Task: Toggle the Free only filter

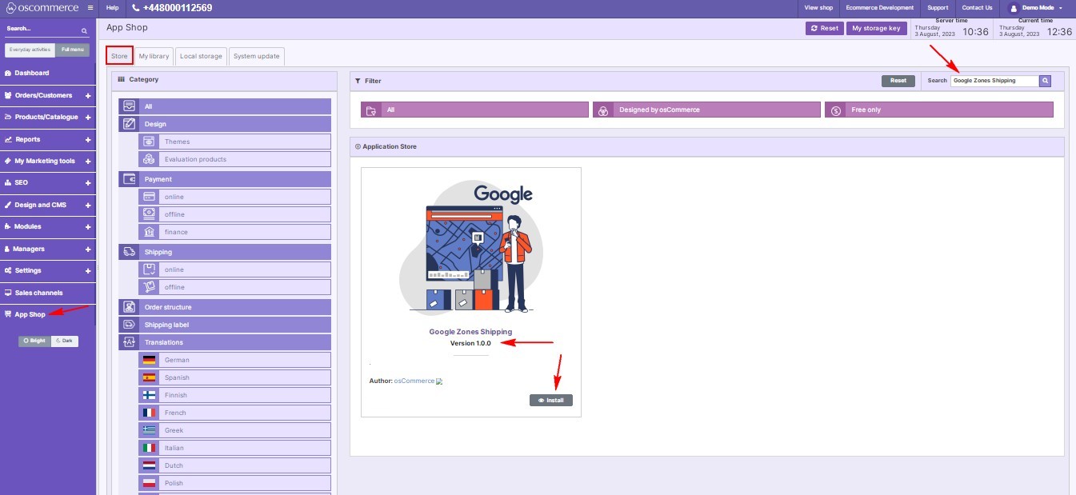Action: [x=939, y=110]
